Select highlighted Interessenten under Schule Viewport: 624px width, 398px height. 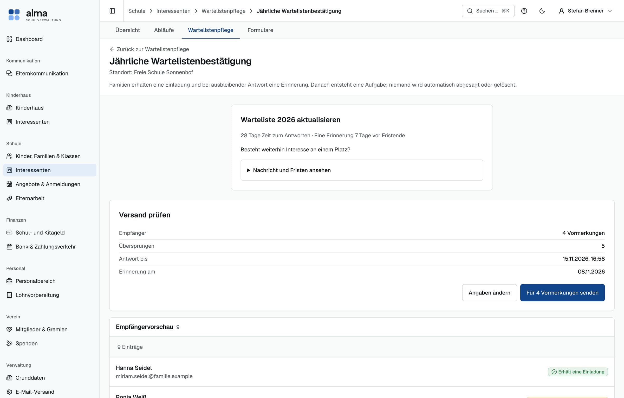tap(50, 170)
